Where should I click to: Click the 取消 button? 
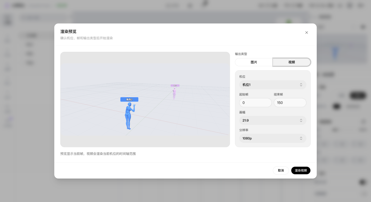coord(281,170)
